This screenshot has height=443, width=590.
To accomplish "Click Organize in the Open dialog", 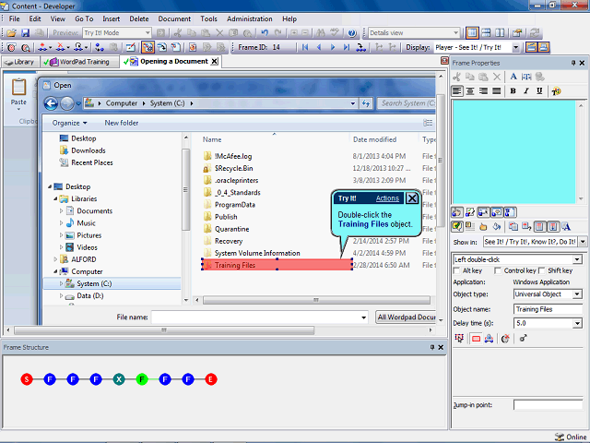I will tap(69, 123).
